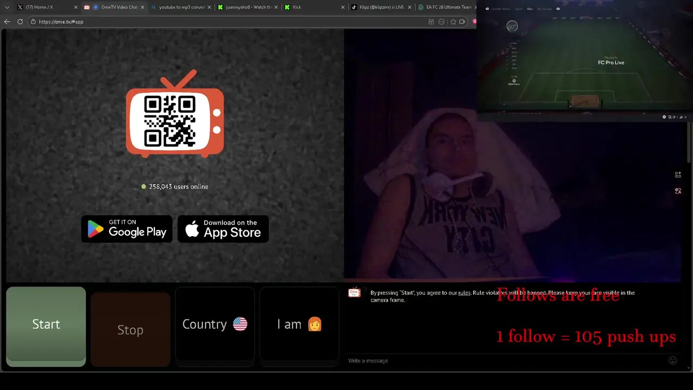Click the Write a message field
The width and height of the screenshot is (693, 390).
coord(506,361)
